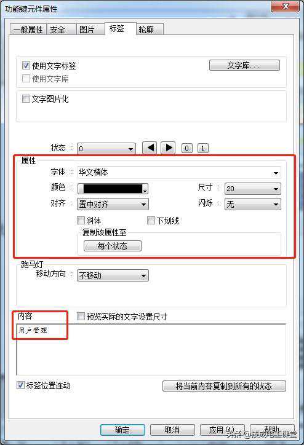Enable 斜体 italic checkbox

tap(81, 220)
